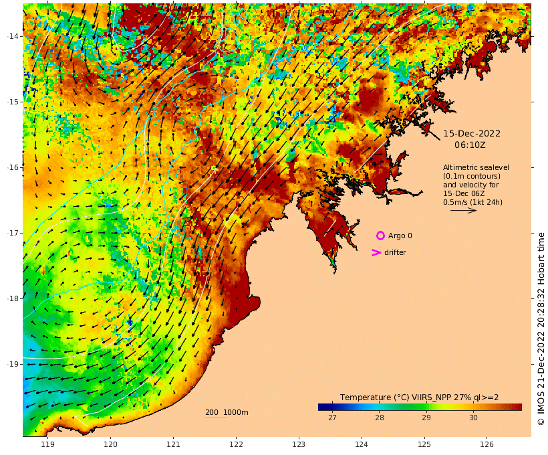Click the colorbar tick label '27'
The width and height of the screenshot is (548, 455).
pos(332,418)
